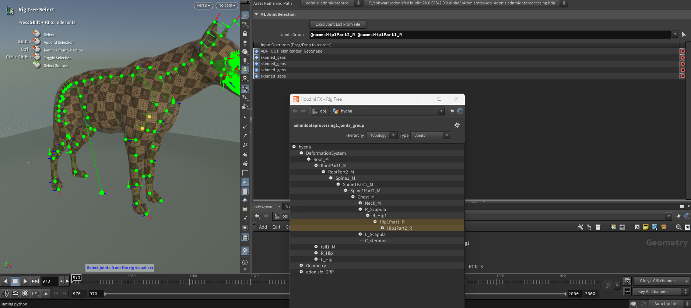Click Load Joint List From File button
The width and height of the screenshot is (691, 308).
tap(338, 25)
